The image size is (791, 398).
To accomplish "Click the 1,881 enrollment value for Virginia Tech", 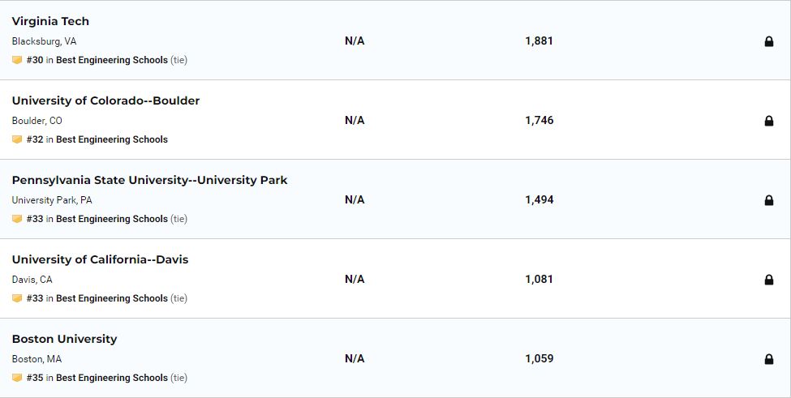I will (539, 41).
